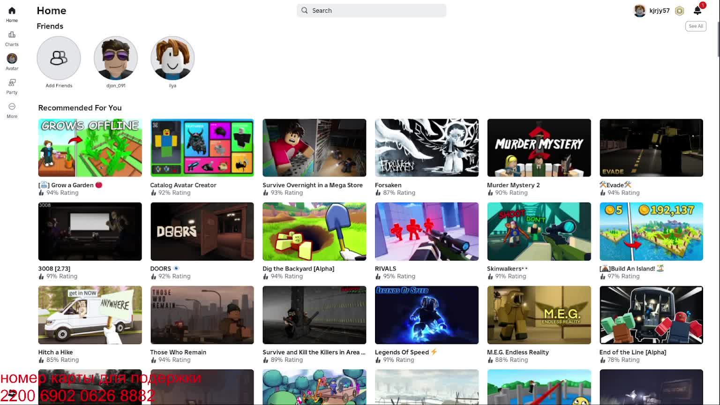Focus the Search input field
The image size is (720, 405).
371,10
